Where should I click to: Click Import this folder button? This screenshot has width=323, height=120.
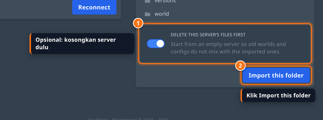point(276,76)
